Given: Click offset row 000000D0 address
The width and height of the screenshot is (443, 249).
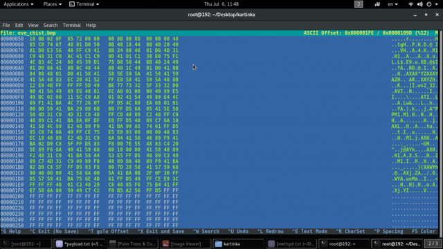Looking at the screenshot, I should pos(12,86).
